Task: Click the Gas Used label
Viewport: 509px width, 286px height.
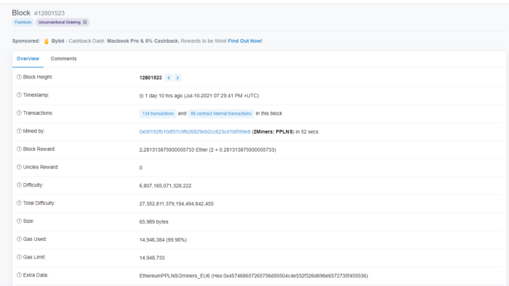Action: pyautogui.click(x=35, y=239)
